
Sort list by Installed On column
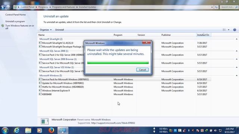click(204, 35)
